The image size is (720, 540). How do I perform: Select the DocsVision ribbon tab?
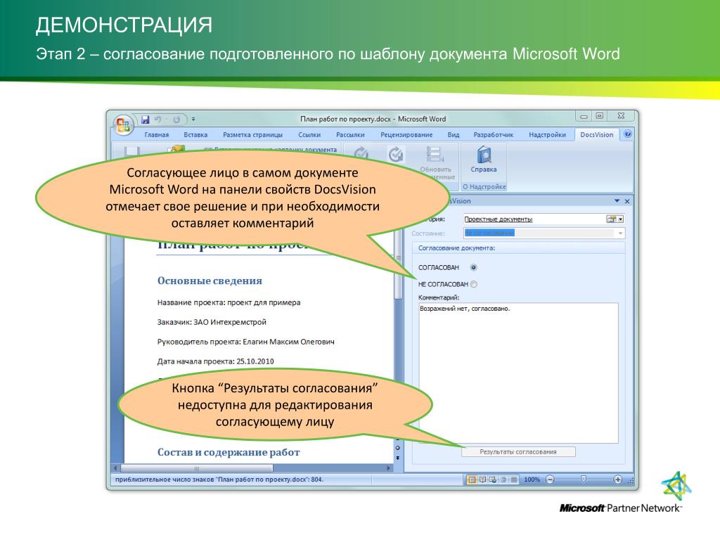click(x=596, y=134)
